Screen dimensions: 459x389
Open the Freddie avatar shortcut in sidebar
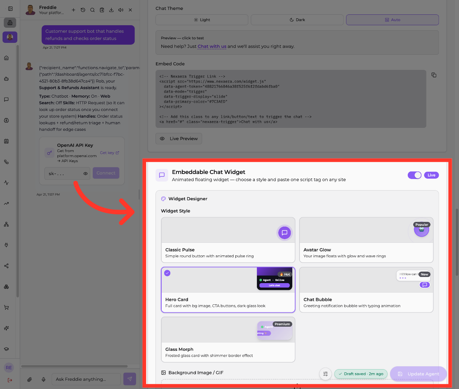(10, 37)
